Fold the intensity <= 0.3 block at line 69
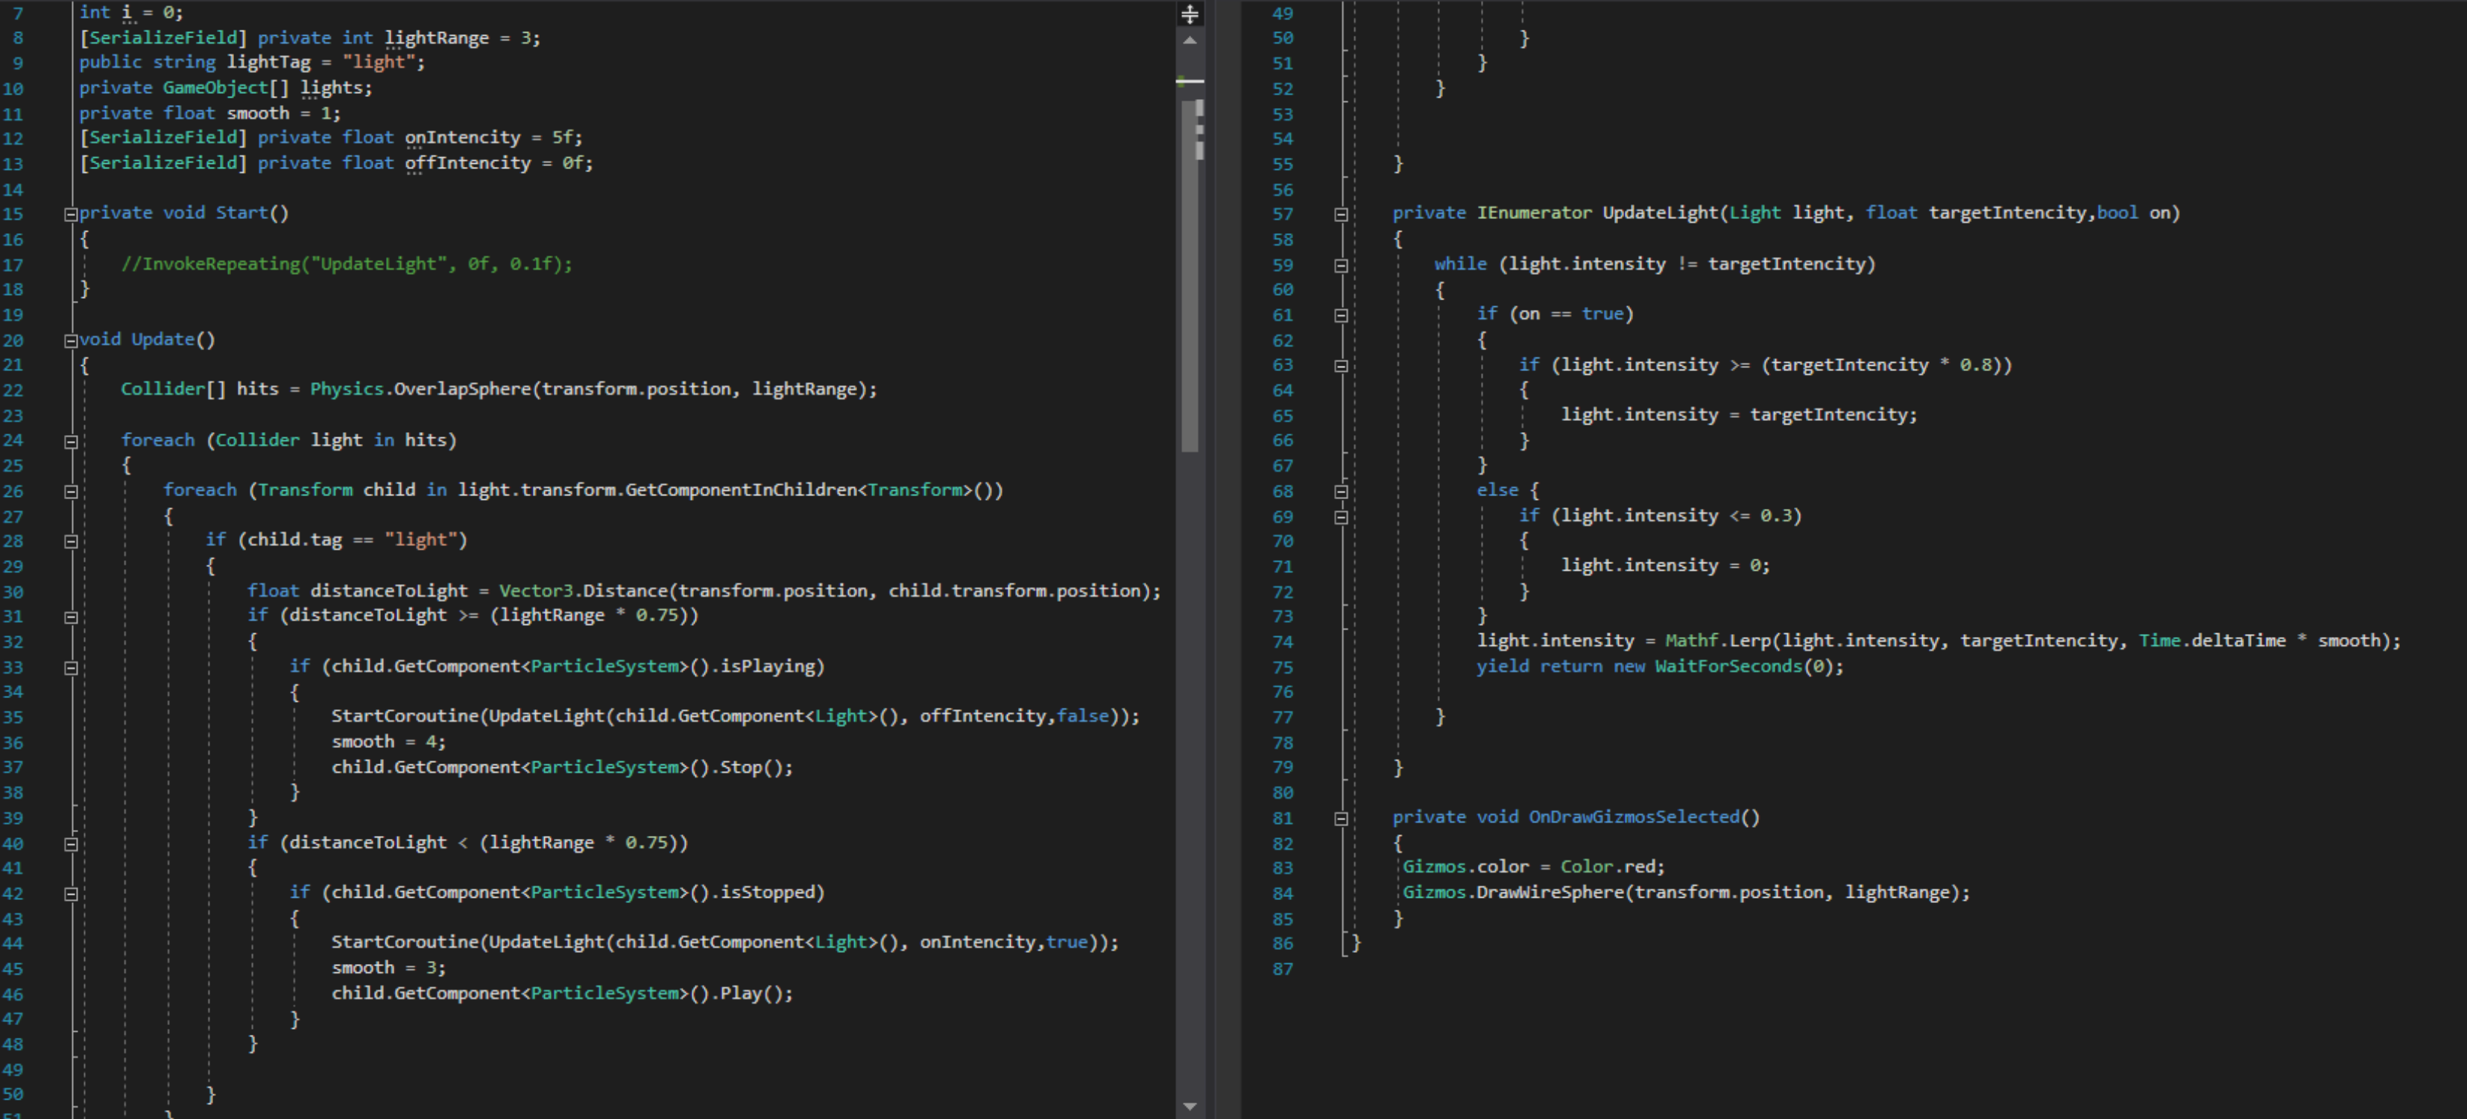Image resolution: width=2467 pixels, height=1119 pixels. pos(1341,517)
